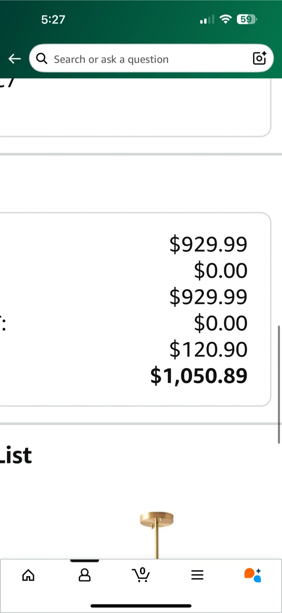Open the account profile tab
This screenshot has height=613, width=282.
point(85,576)
